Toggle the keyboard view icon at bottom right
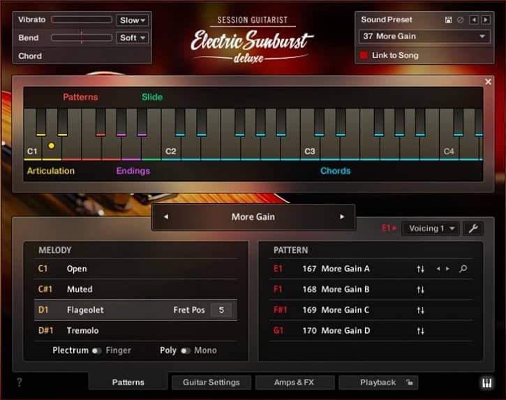This screenshot has height=400, width=506. click(486, 383)
